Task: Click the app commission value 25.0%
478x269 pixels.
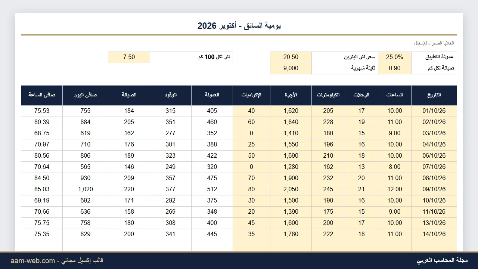Action: (x=395, y=57)
